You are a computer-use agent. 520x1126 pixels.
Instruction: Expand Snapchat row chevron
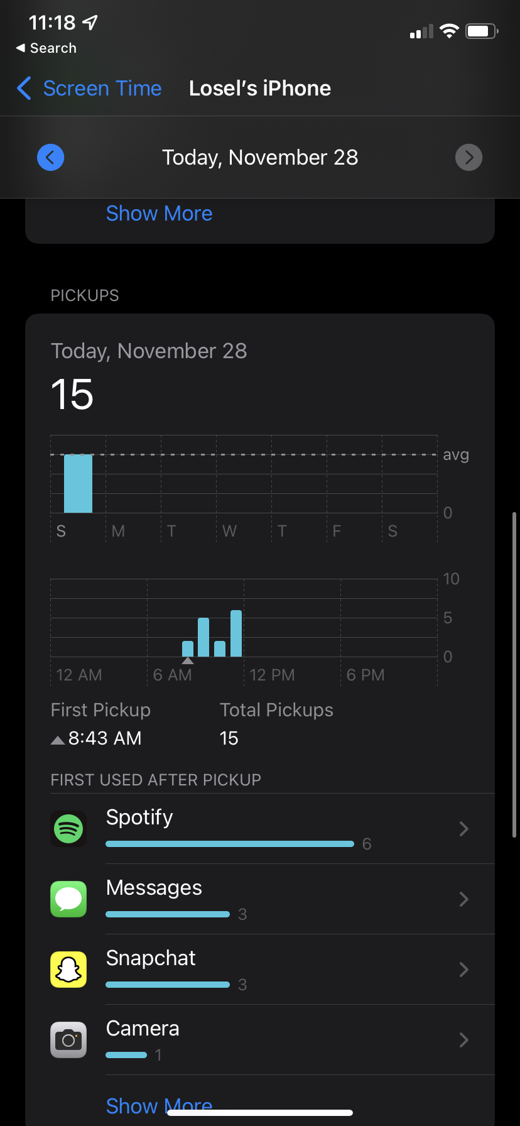pos(463,970)
